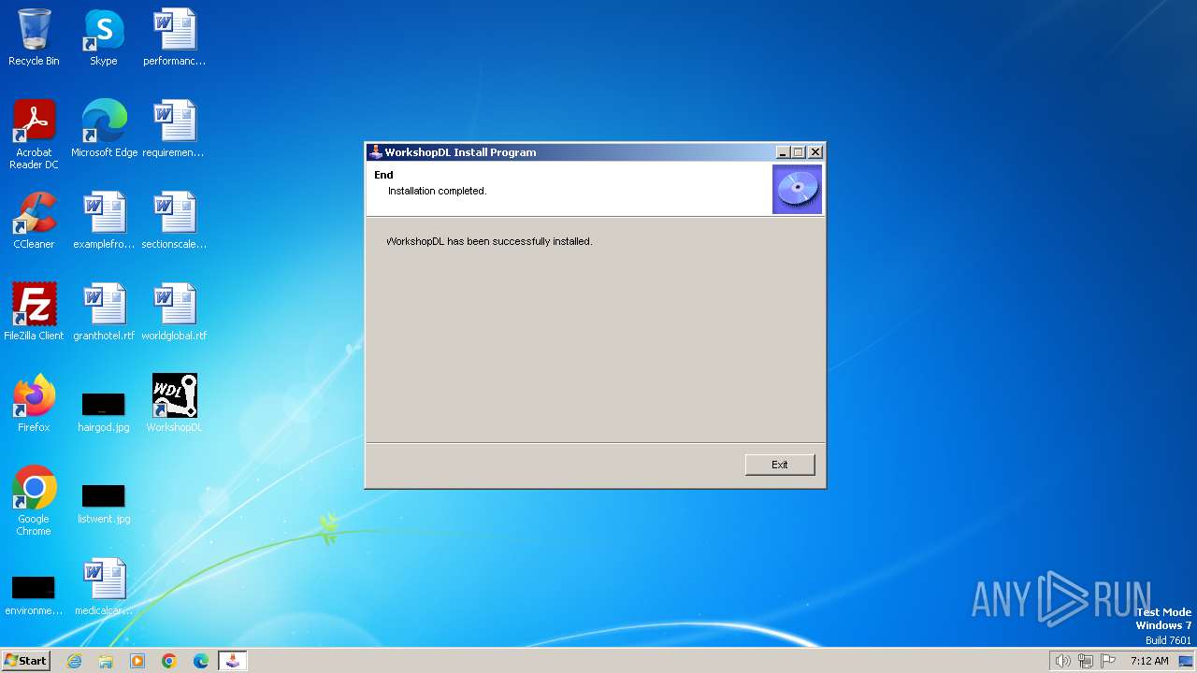Image resolution: width=1197 pixels, height=673 pixels.
Task: Select the Google Chrome desktop shortcut
Action: (x=34, y=502)
